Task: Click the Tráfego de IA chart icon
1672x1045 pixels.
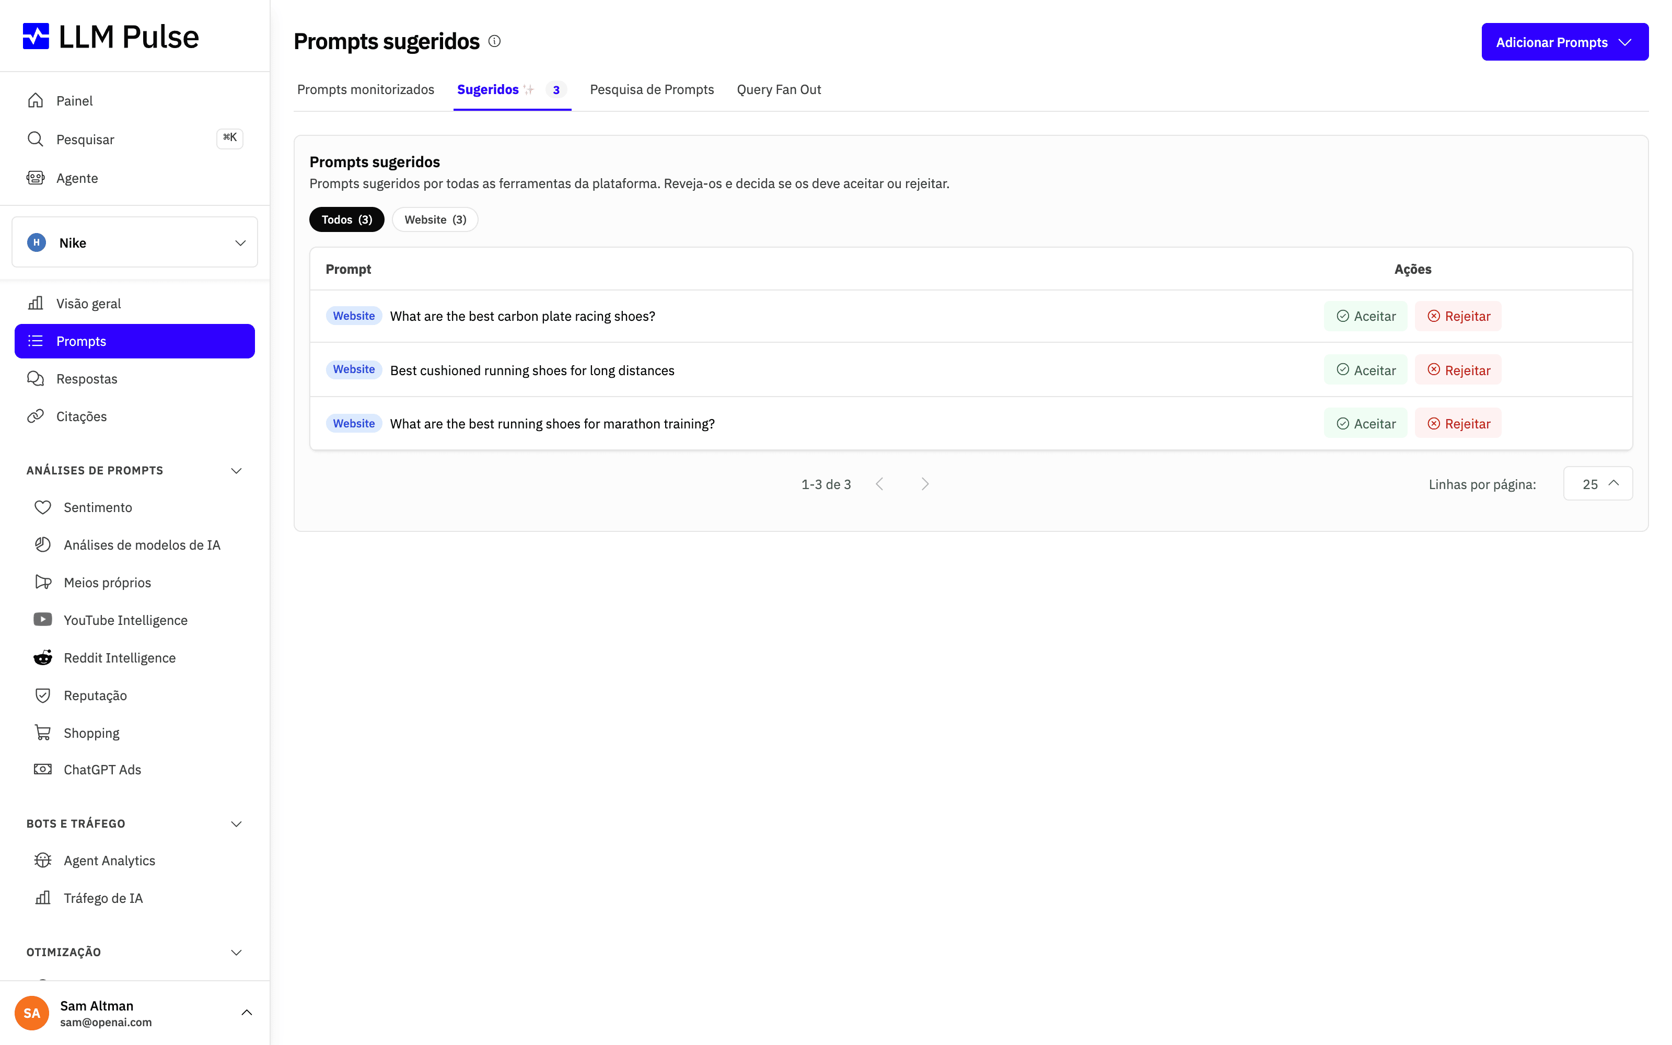Action: 43,898
